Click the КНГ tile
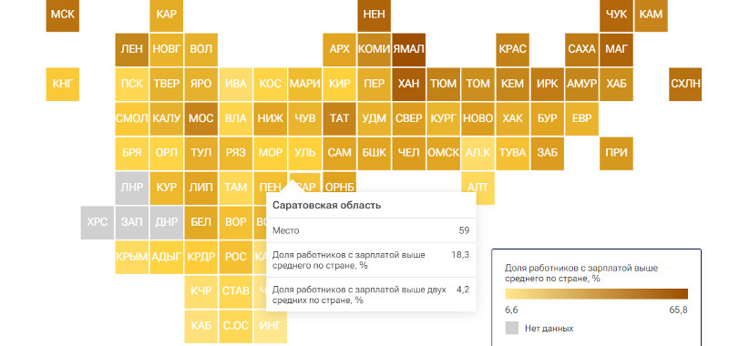Screen dimensions: 729x346 pyautogui.click(x=63, y=84)
